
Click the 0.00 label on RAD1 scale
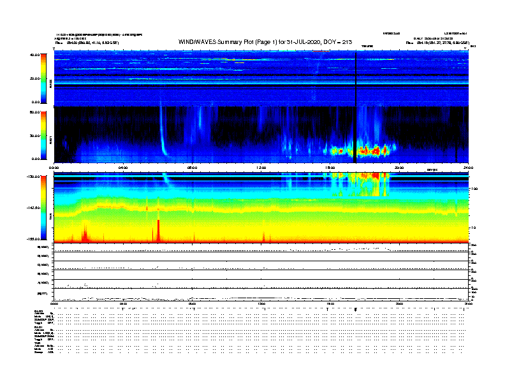tap(36, 159)
